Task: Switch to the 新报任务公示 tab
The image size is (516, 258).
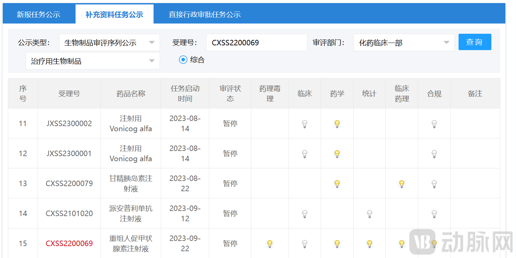Action: (x=38, y=14)
